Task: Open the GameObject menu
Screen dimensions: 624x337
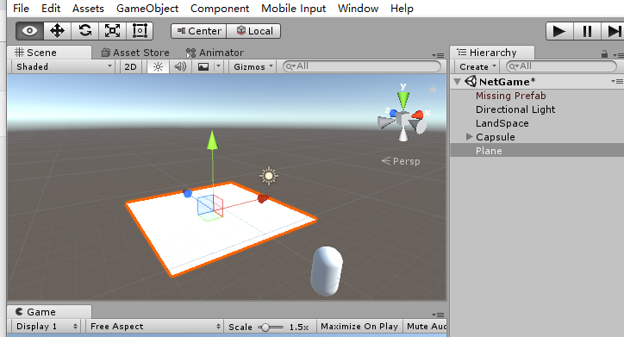Action: click(147, 9)
